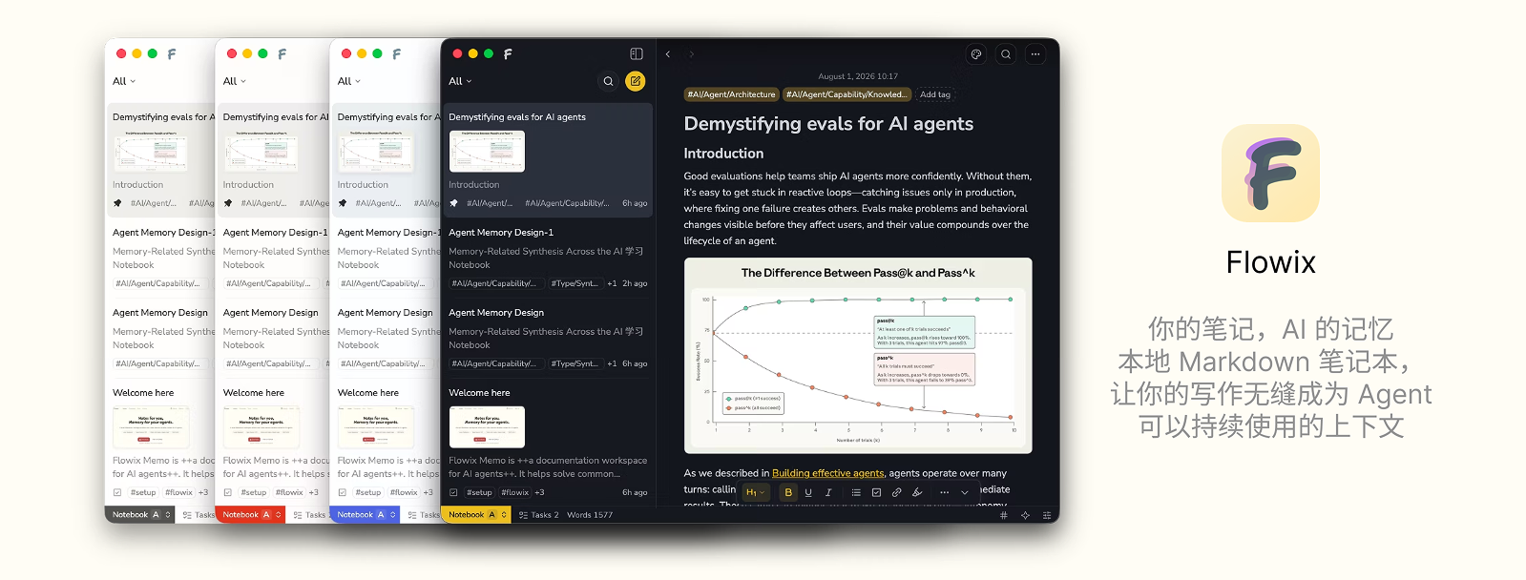Open Welcome here thumbnail in dark sidebar
This screenshot has height=580, width=1526.
click(x=487, y=426)
